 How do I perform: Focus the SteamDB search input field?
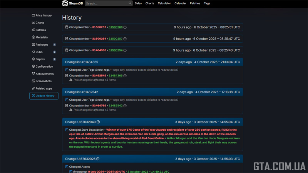106,3
